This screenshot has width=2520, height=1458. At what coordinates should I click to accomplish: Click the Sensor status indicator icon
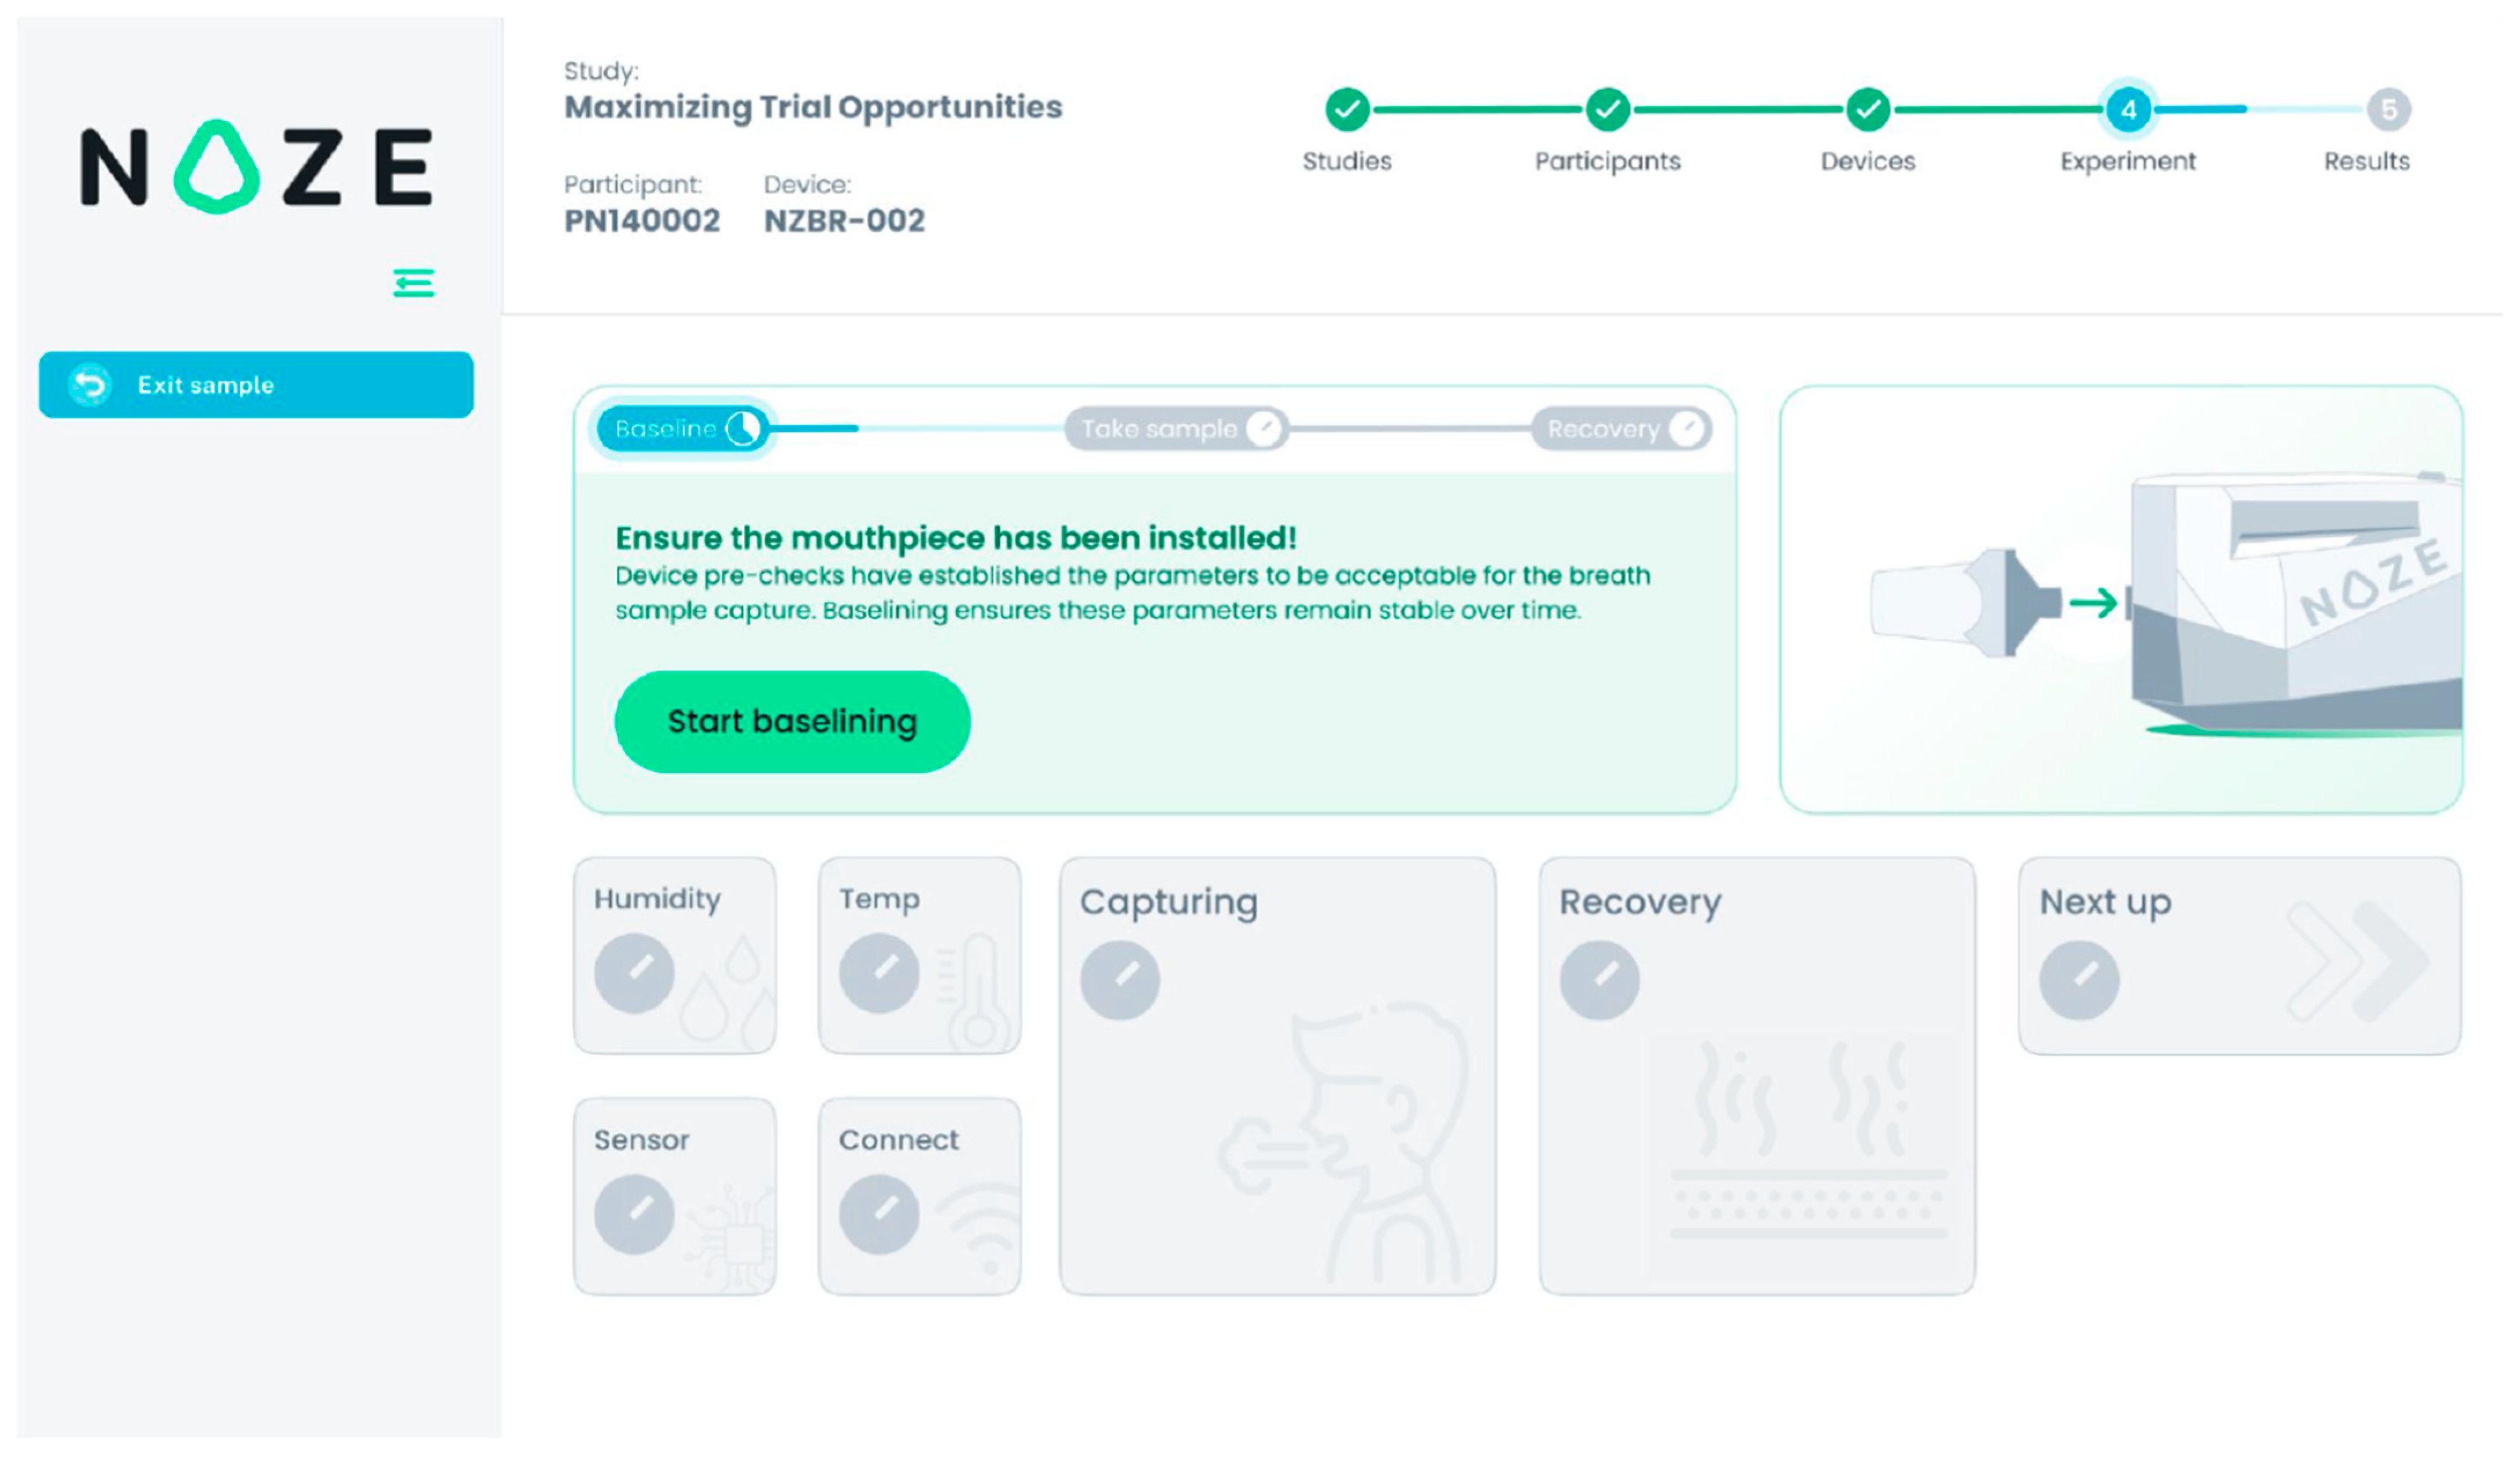click(x=634, y=1213)
